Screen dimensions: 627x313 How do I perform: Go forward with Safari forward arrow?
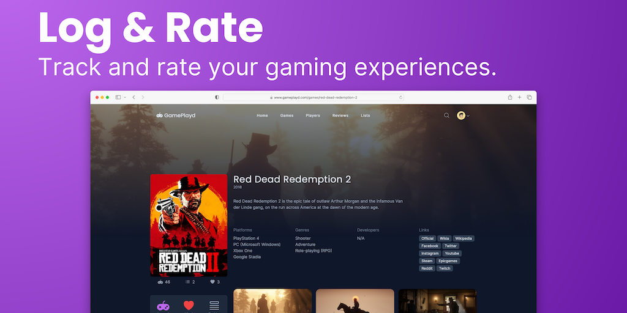point(143,97)
